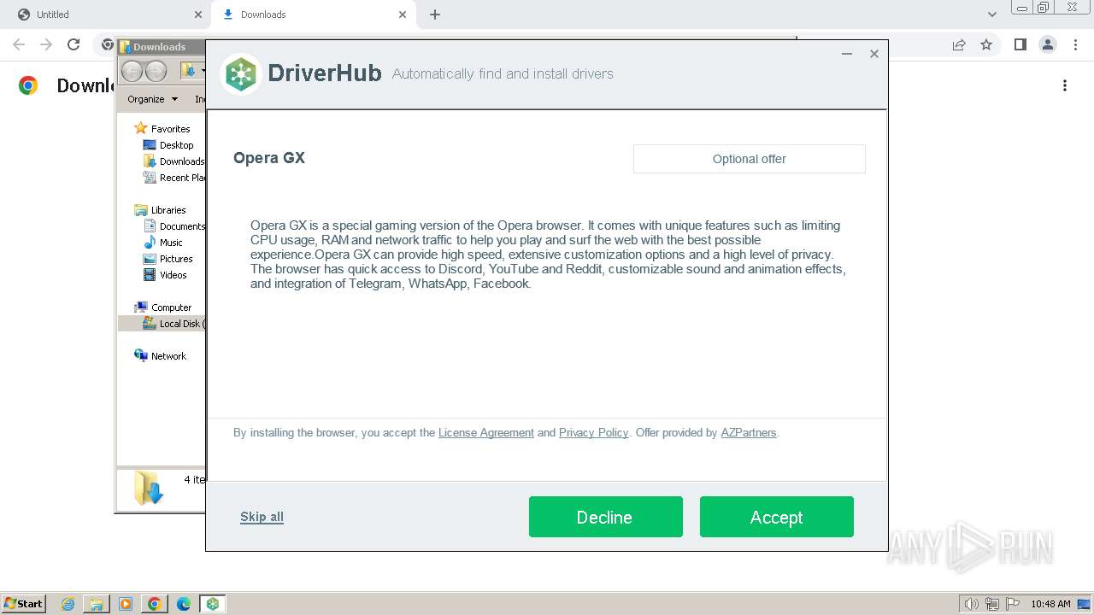This screenshot has height=615, width=1094.
Task: Reload the Chrome page
Action: 74,44
